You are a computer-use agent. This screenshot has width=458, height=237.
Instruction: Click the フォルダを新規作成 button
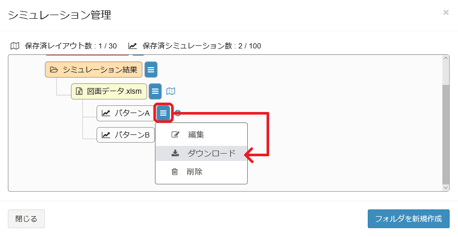408,219
